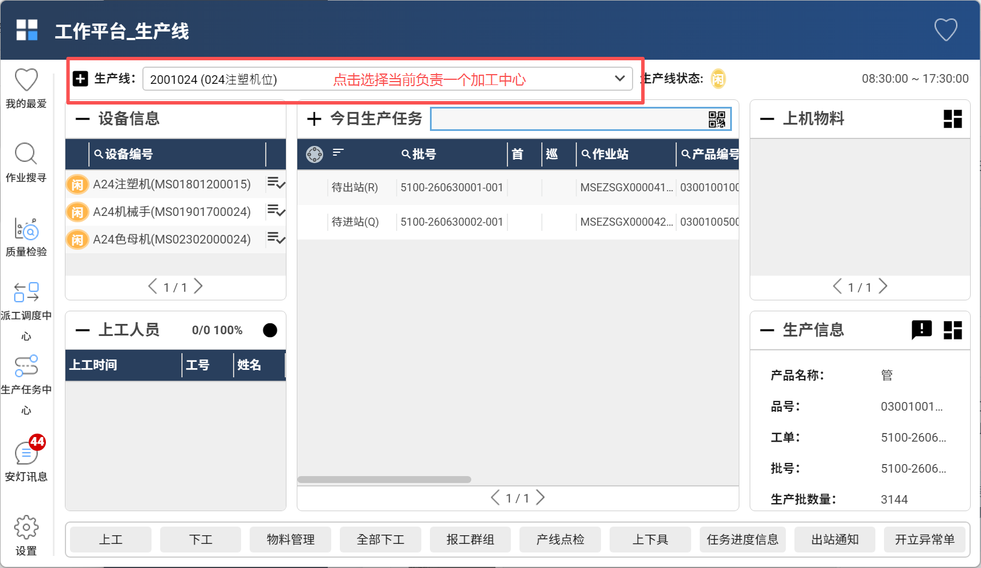This screenshot has height=568, width=981.
Task: Open 生产任务中心 in sidebar
Action: (26, 385)
